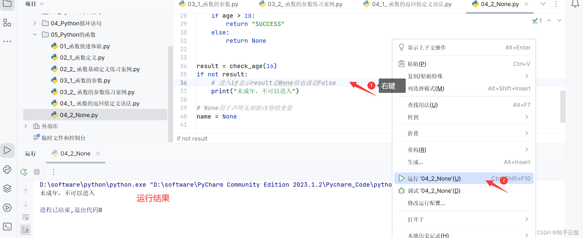Toggle scroll-to-end icon in console
The height and width of the screenshot is (238, 583).
click(x=26, y=230)
